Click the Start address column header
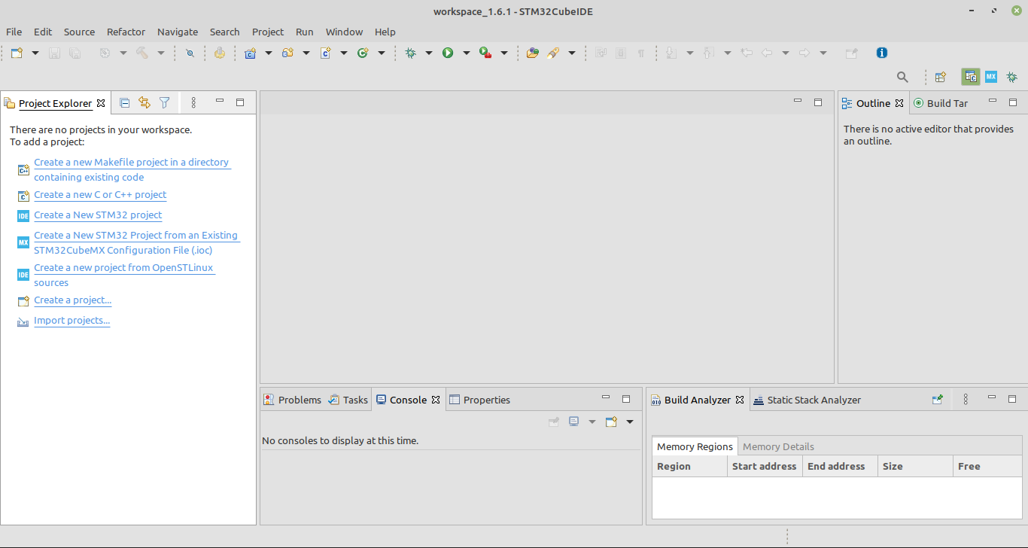Image resolution: width=1028 pixels, height=548 pixels. (x=765, y=466)
